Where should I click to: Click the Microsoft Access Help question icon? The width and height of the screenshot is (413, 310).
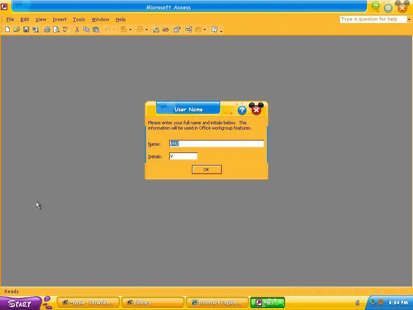215,29
